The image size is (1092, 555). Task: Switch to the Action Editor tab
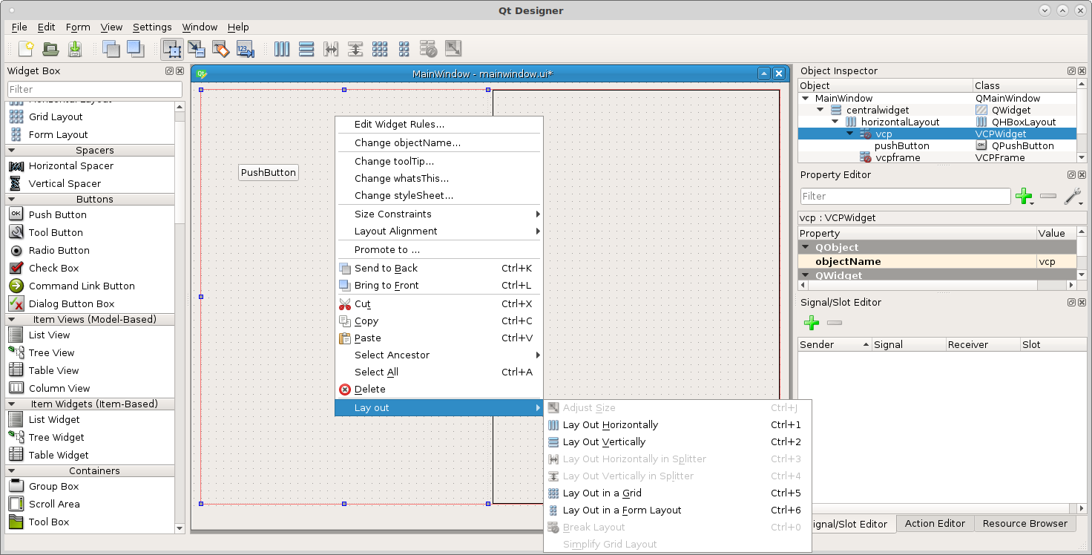tap(935, 523)
